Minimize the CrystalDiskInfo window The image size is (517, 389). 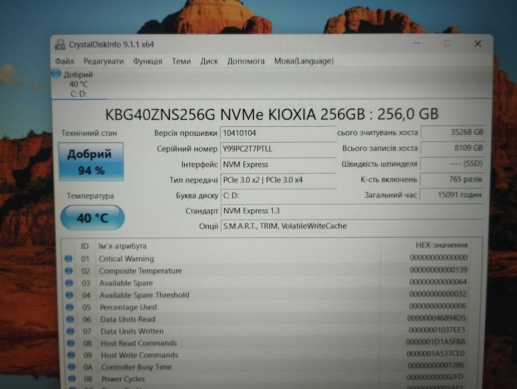click(417, 43)
